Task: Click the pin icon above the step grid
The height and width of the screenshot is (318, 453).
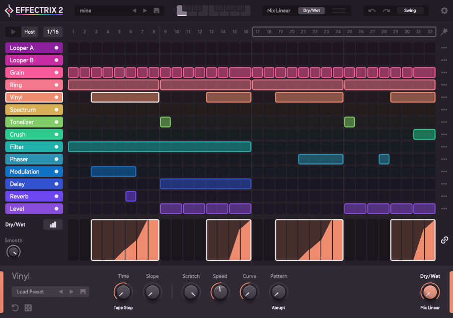Action: 443,31
